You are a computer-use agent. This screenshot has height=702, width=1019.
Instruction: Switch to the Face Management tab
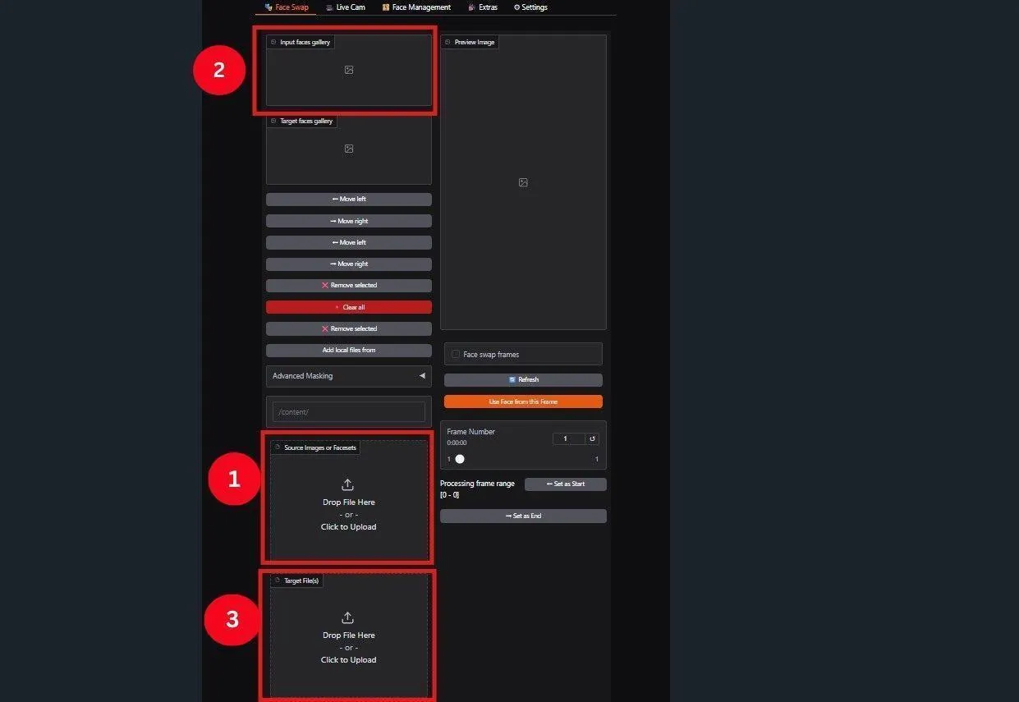(x=416, y=7)
